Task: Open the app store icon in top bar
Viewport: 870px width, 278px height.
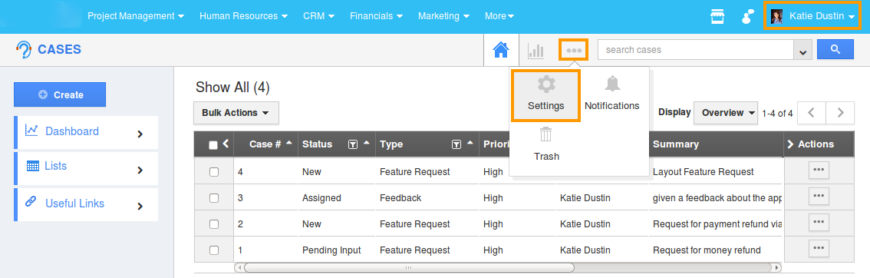Action: 717,17
